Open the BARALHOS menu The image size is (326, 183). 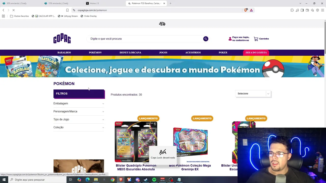(x=64, y=53)
